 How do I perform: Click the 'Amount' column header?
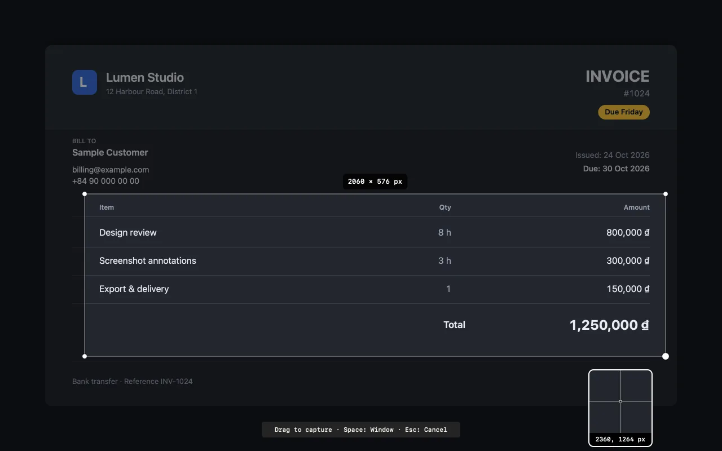tap(637, 207)
